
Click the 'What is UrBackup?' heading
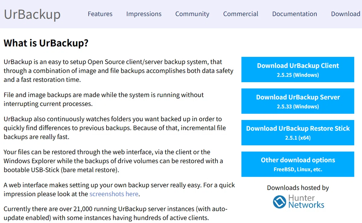[46, 43]
